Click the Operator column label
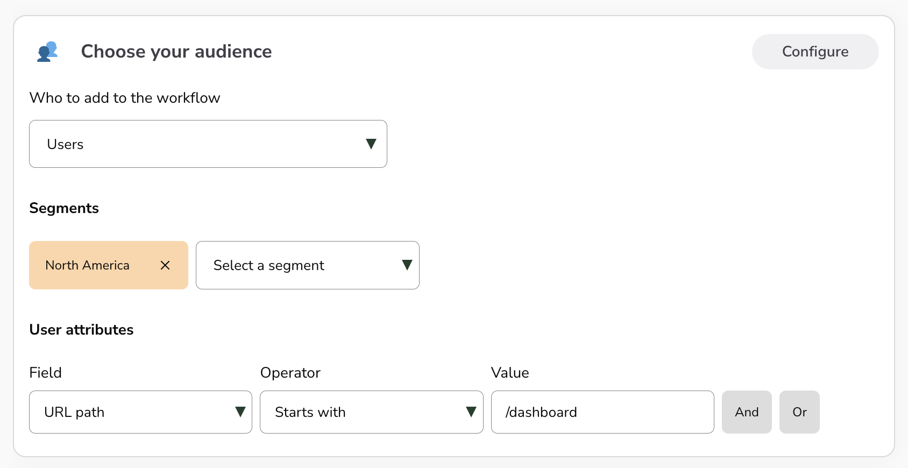Screen dimensions: 908x468 (x=290, y=373)
